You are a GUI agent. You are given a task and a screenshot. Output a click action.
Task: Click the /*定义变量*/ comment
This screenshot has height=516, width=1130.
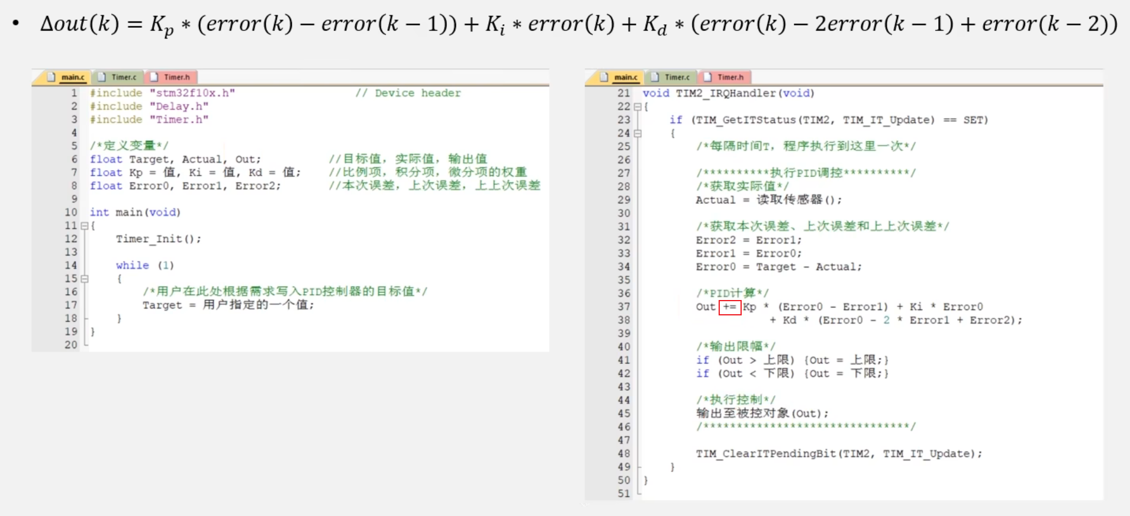click(x=129, y=146)
